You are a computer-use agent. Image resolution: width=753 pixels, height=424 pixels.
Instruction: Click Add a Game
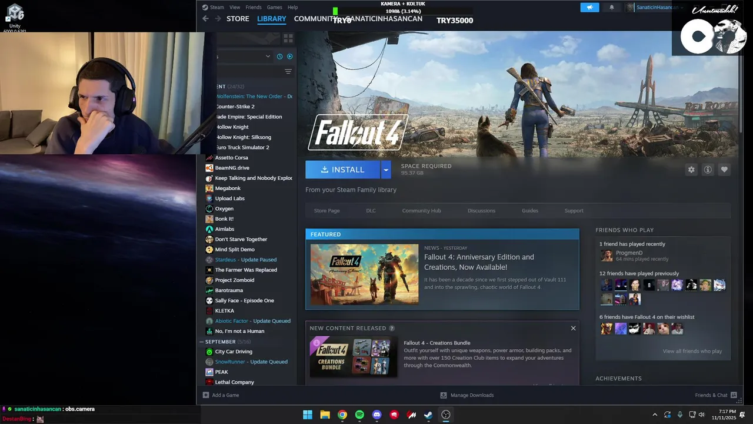pos(221,395)
